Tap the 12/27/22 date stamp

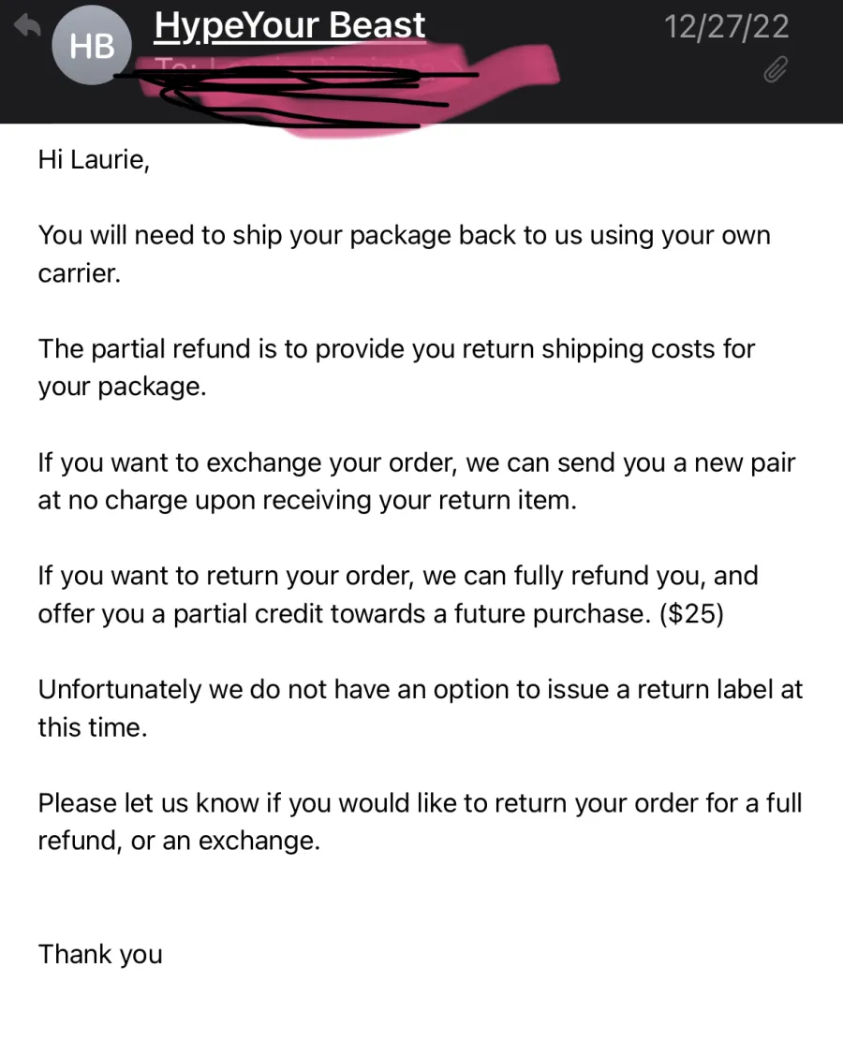pos(727,27)
